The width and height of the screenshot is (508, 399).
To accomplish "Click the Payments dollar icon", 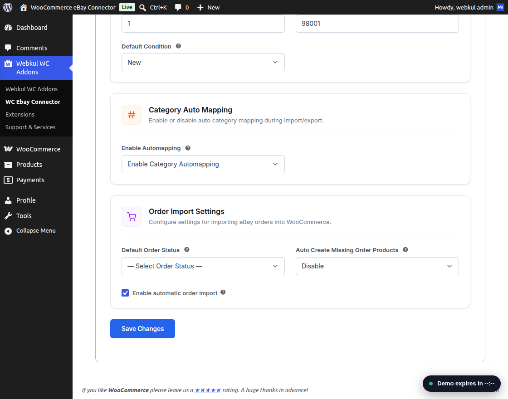I will click(9, 180).
